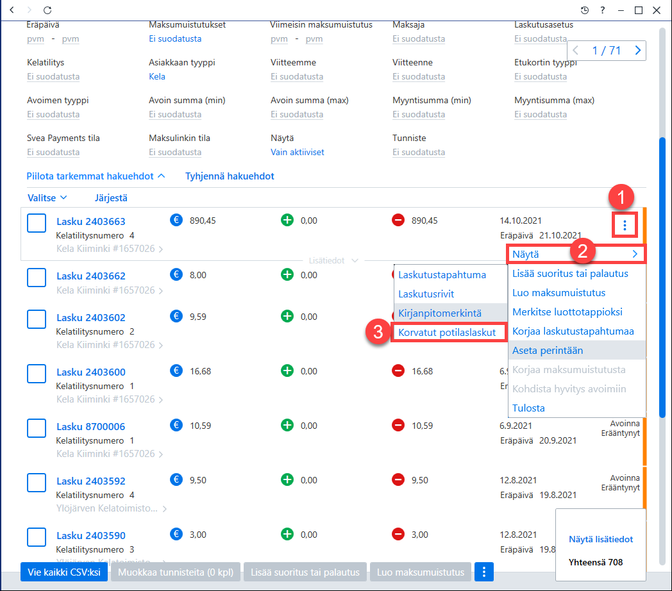Image resolution: width=672 pixels, height=591 pixels.
Task: Click the red minus icon on Lasku 2403590
Action: click(398, 534)
